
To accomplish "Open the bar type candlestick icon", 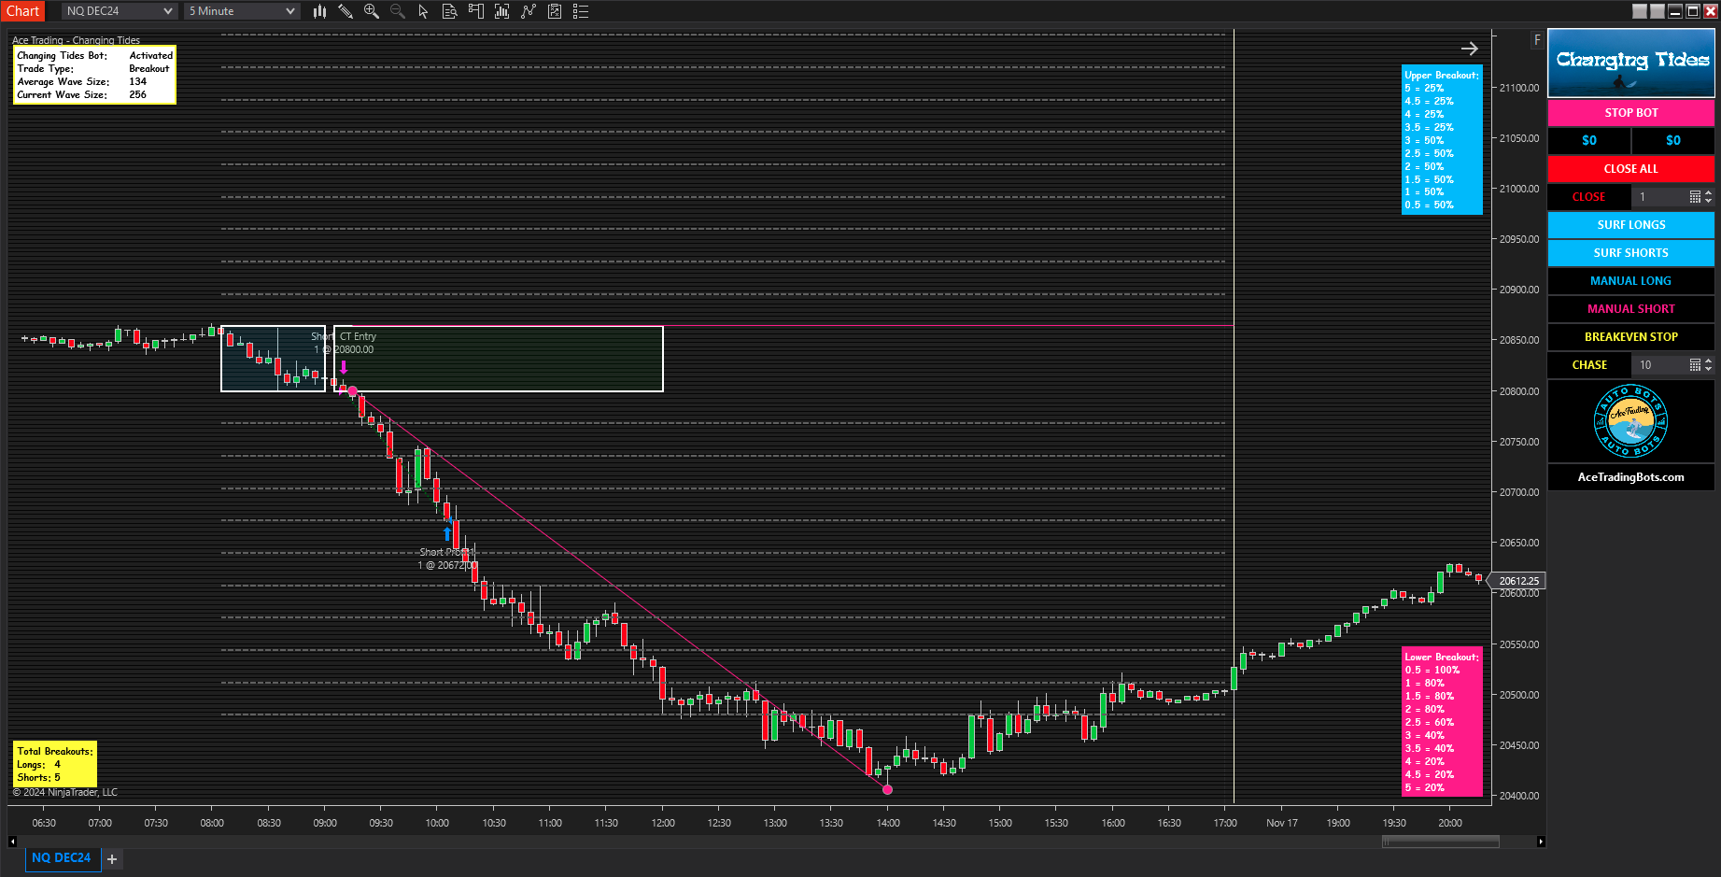I will (x=319, y=11).
